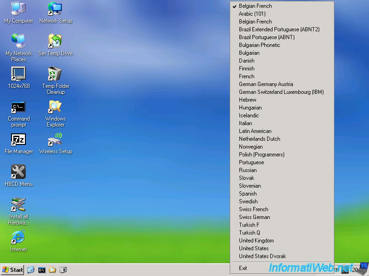Screen dimensions: 369x276
Task: Choose Norwegian keyboard layout
Action: tap(282, 147)
